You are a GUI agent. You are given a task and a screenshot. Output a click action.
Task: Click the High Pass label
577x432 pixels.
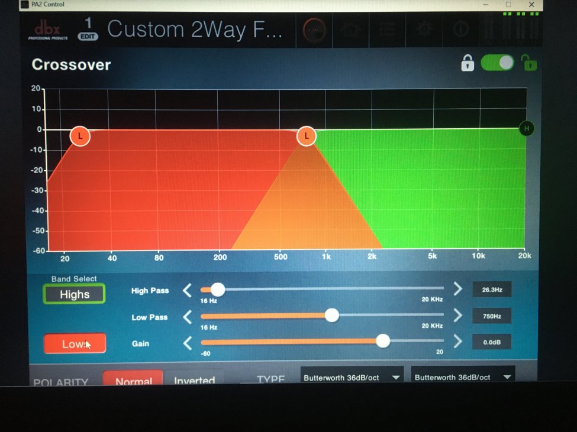[x=150, y=291]
